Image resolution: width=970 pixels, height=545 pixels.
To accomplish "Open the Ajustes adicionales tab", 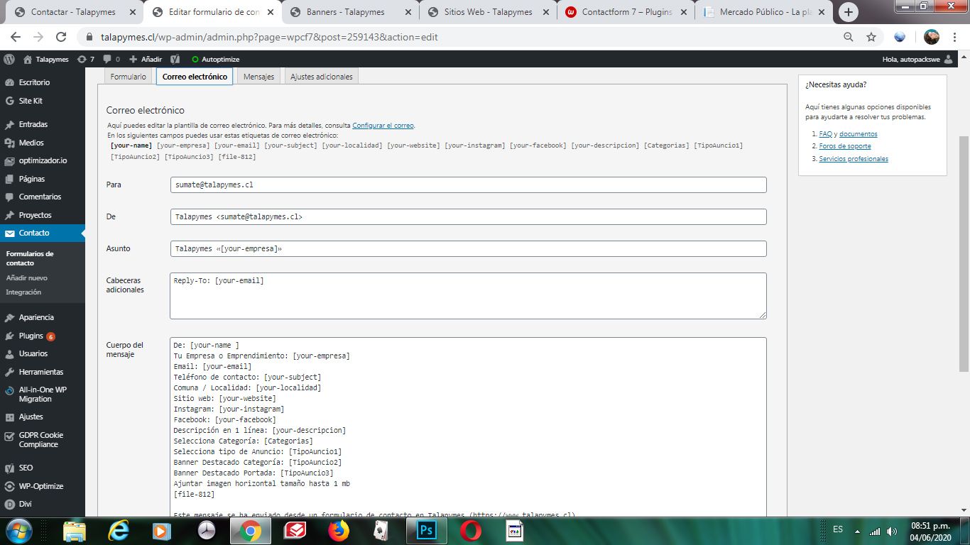I will (321, 77).
